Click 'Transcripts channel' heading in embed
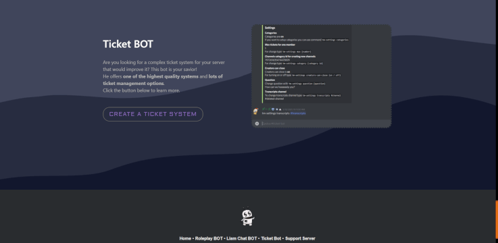 tap(276, 92)
